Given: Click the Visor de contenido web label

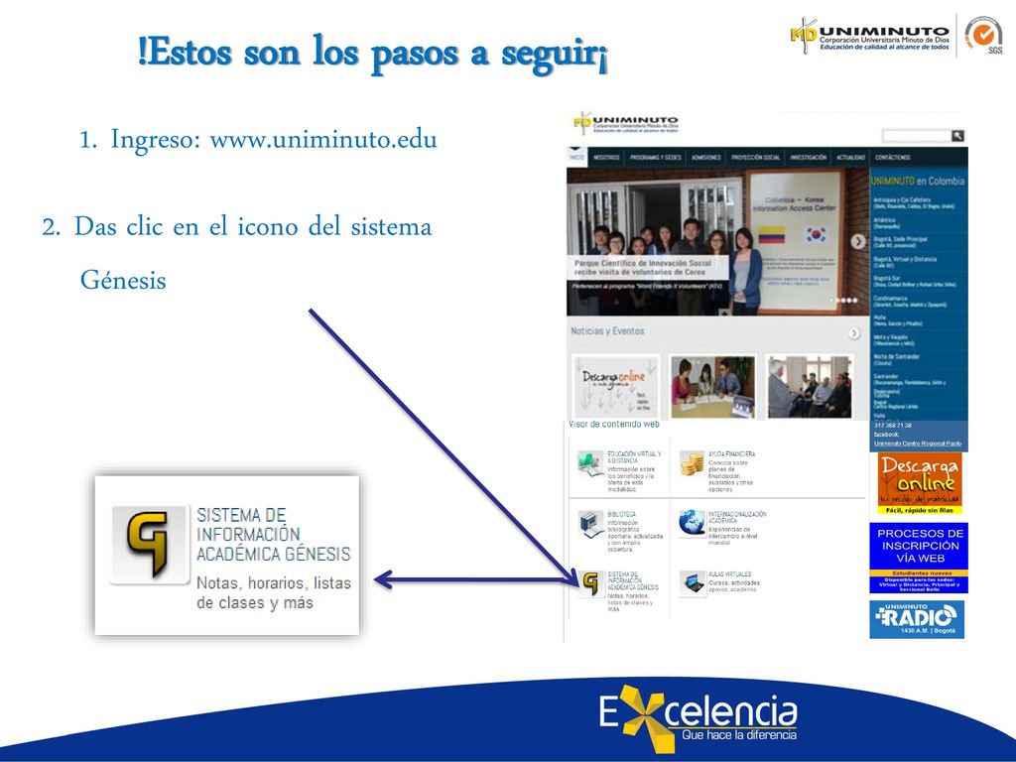Looking at the screenshot, I should tap(613, 425).
